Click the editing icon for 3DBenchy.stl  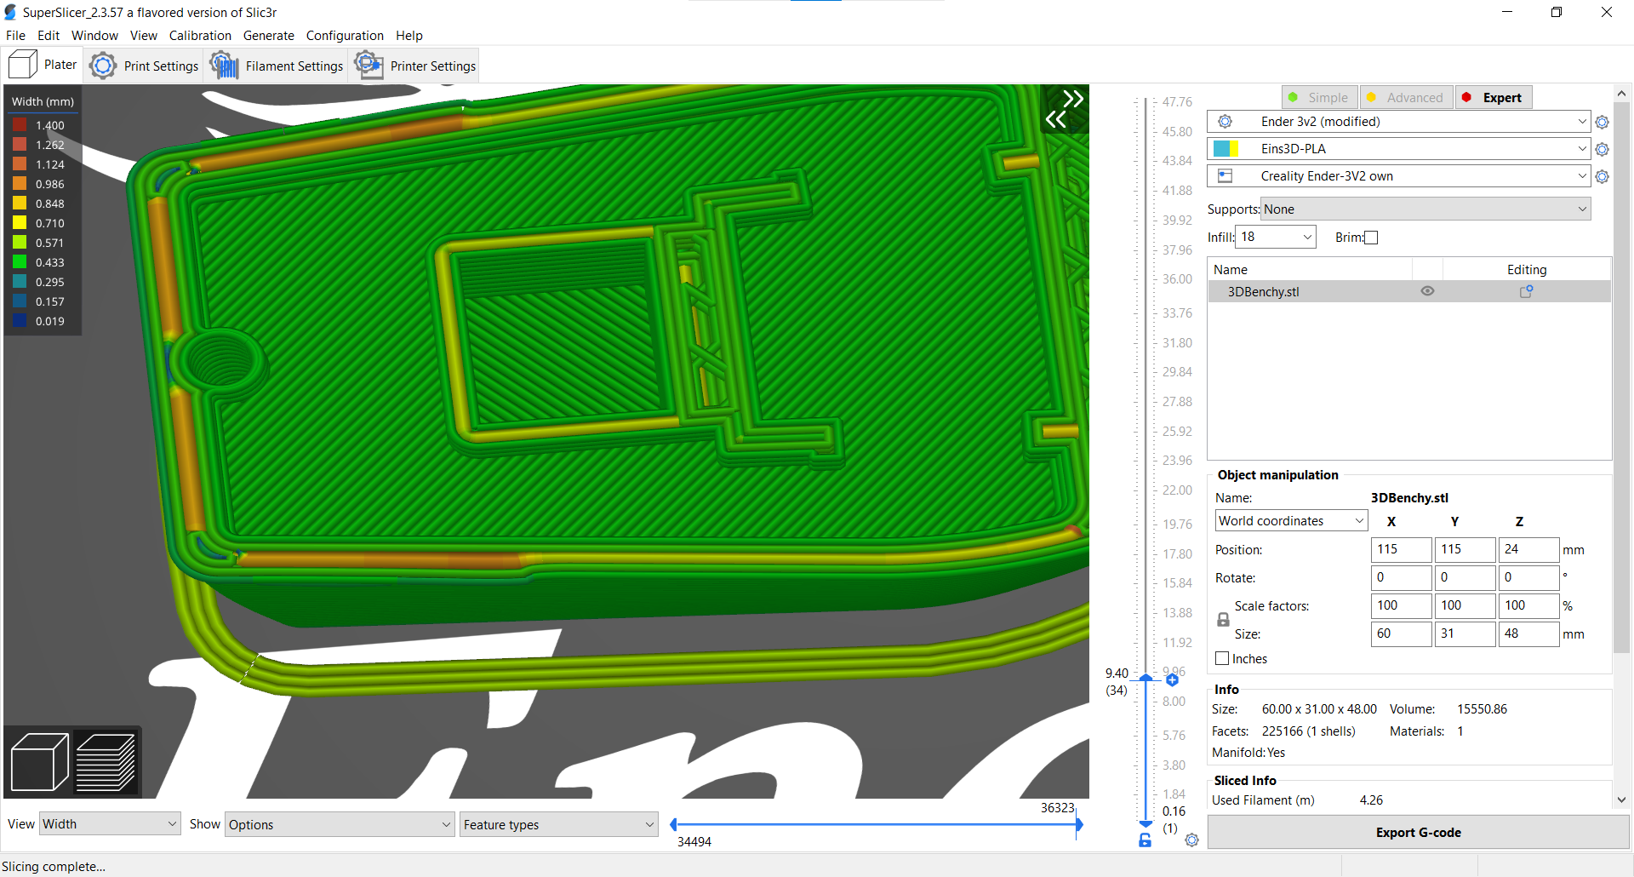pyautogui.click(x=1527, y=291)
